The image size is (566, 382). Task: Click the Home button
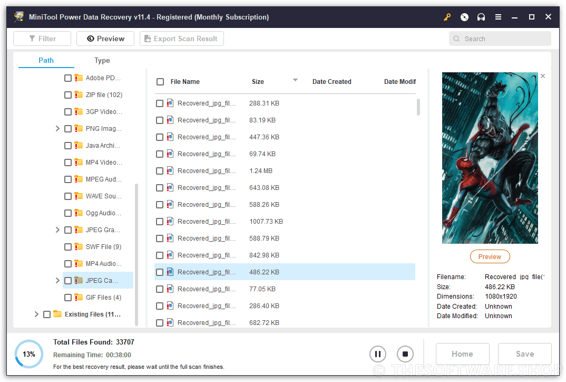[462, 354]
